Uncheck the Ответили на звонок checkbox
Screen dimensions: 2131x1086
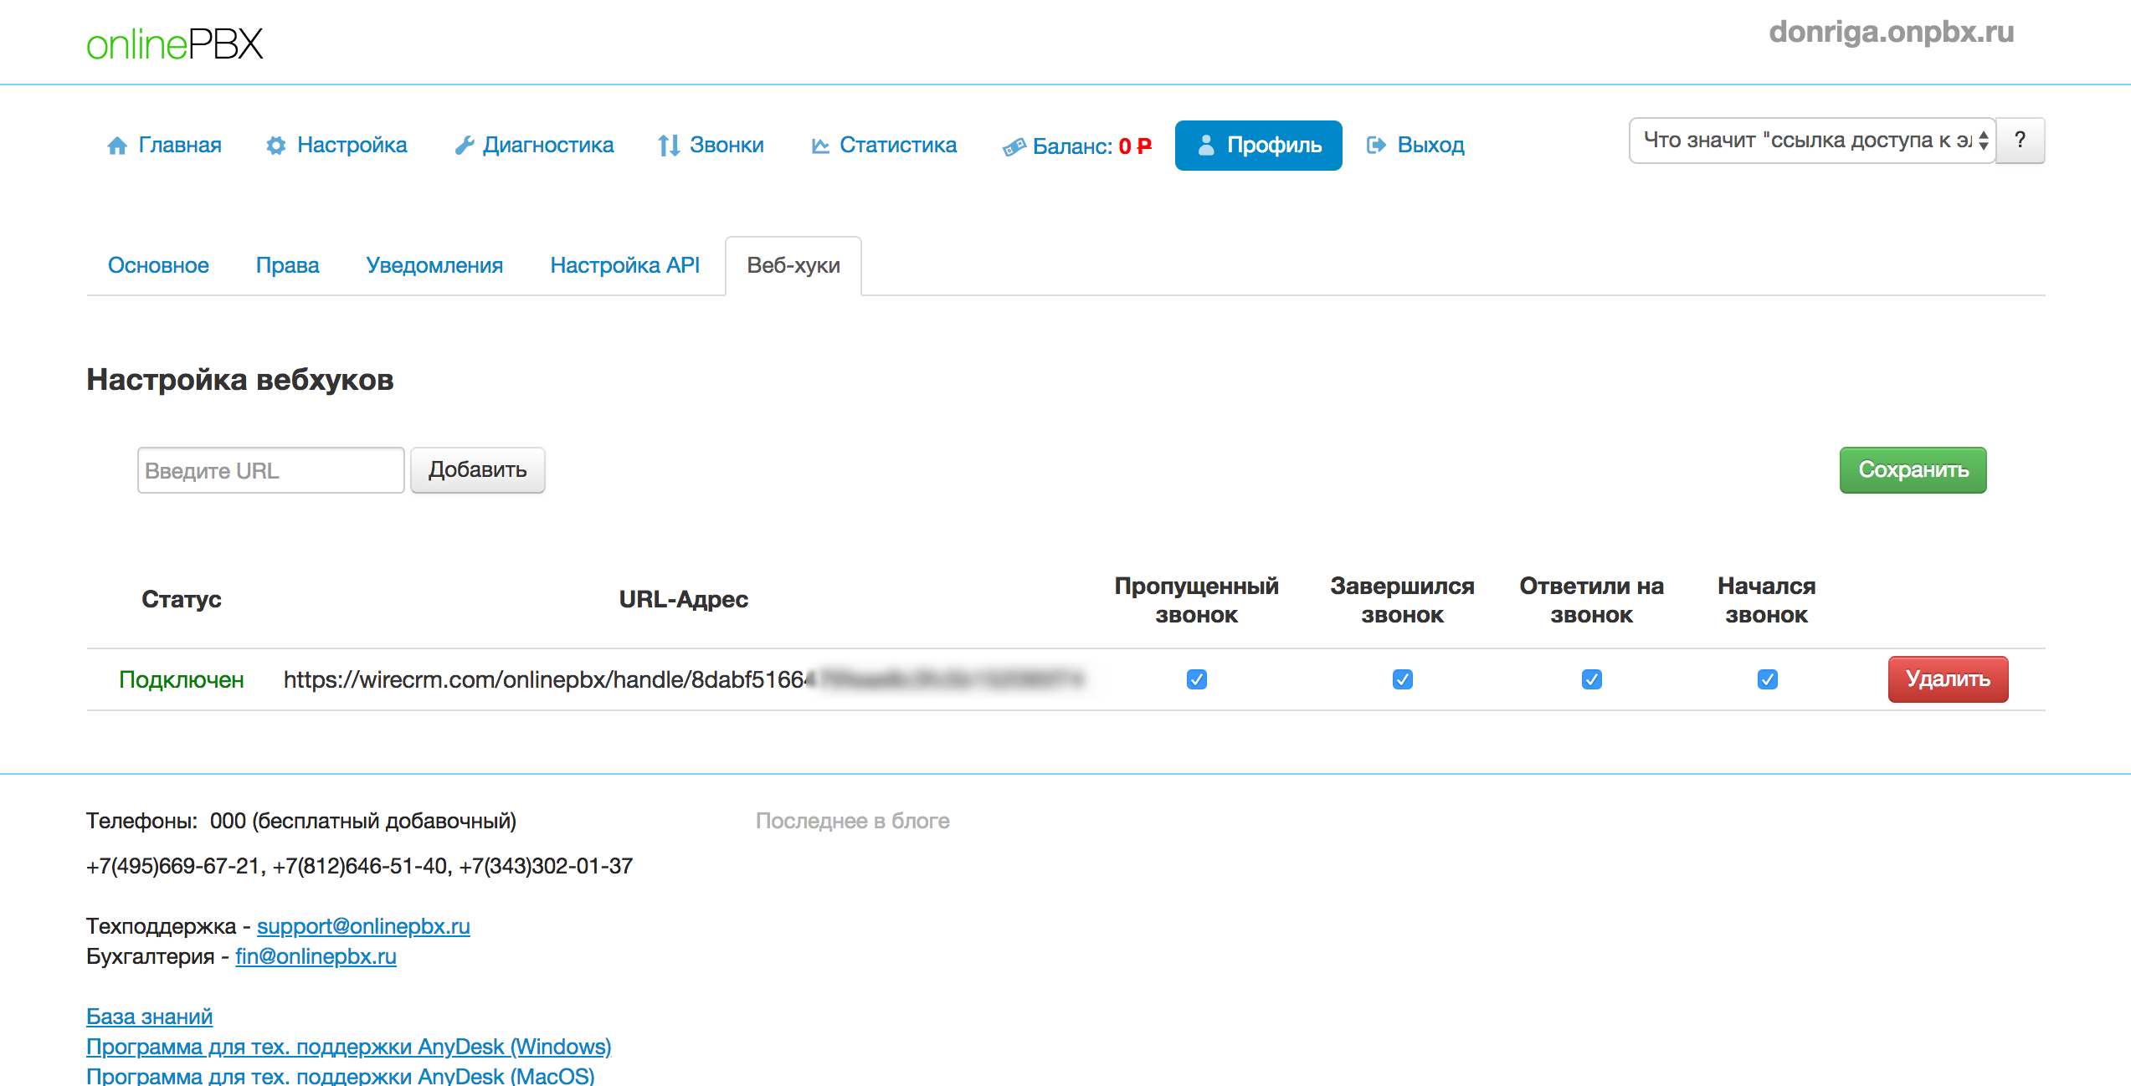pos(1591,679)
